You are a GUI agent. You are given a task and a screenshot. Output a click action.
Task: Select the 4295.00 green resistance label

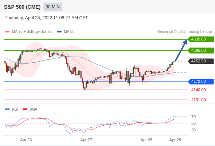(x=201, y=50)
